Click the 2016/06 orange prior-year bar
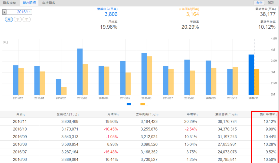279x163 pixels. [150, 76]
